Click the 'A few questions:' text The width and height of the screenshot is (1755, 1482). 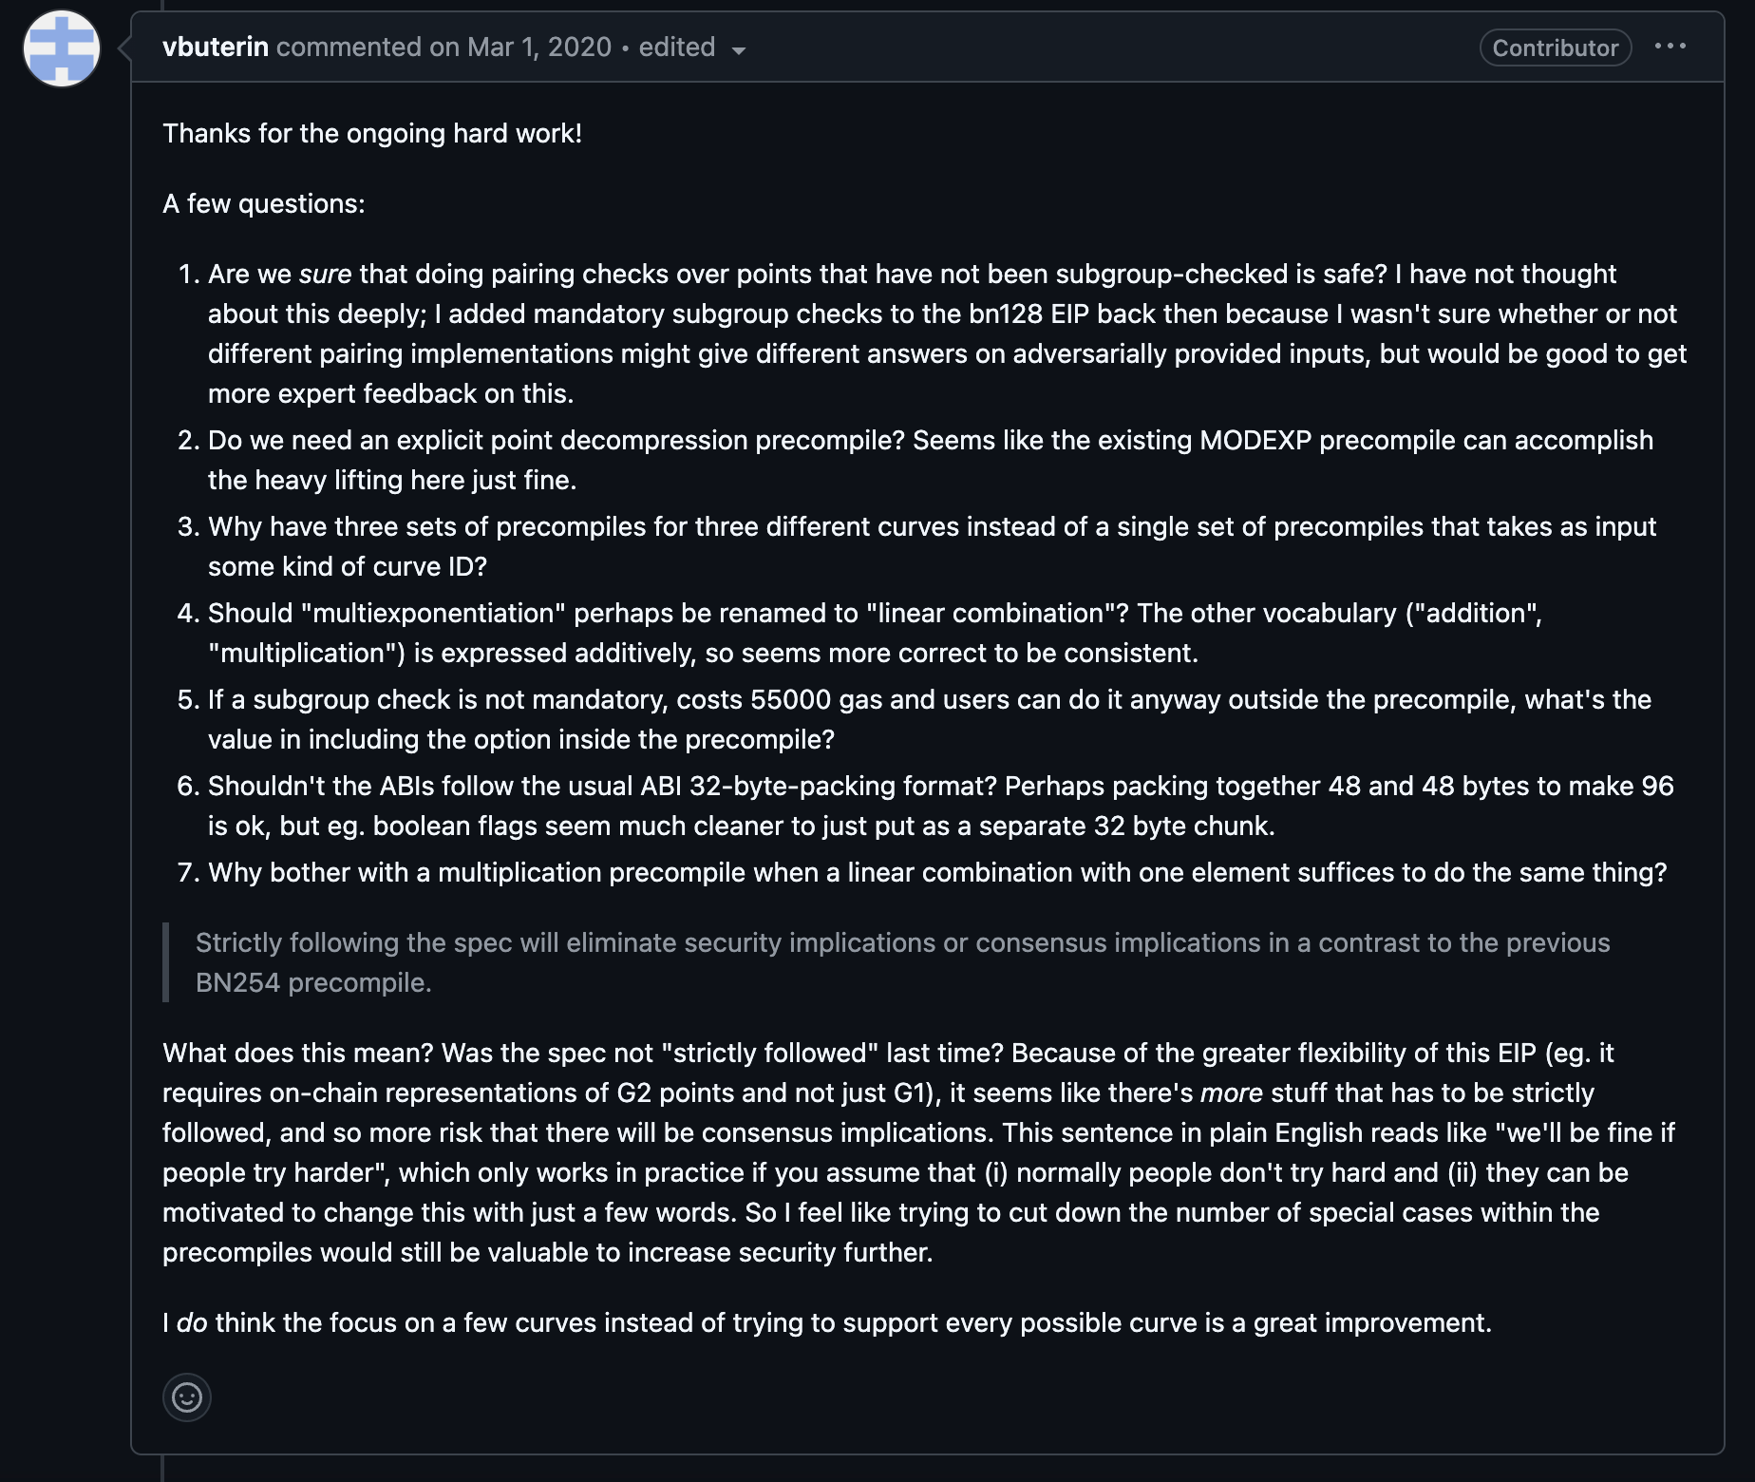click(264, 203)
